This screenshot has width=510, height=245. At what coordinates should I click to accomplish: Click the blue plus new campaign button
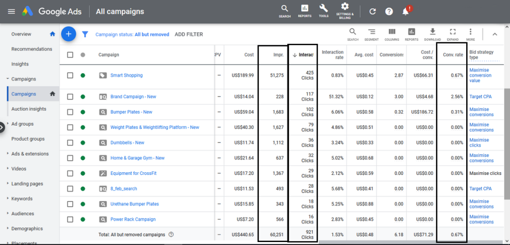(x=68, y=34)
